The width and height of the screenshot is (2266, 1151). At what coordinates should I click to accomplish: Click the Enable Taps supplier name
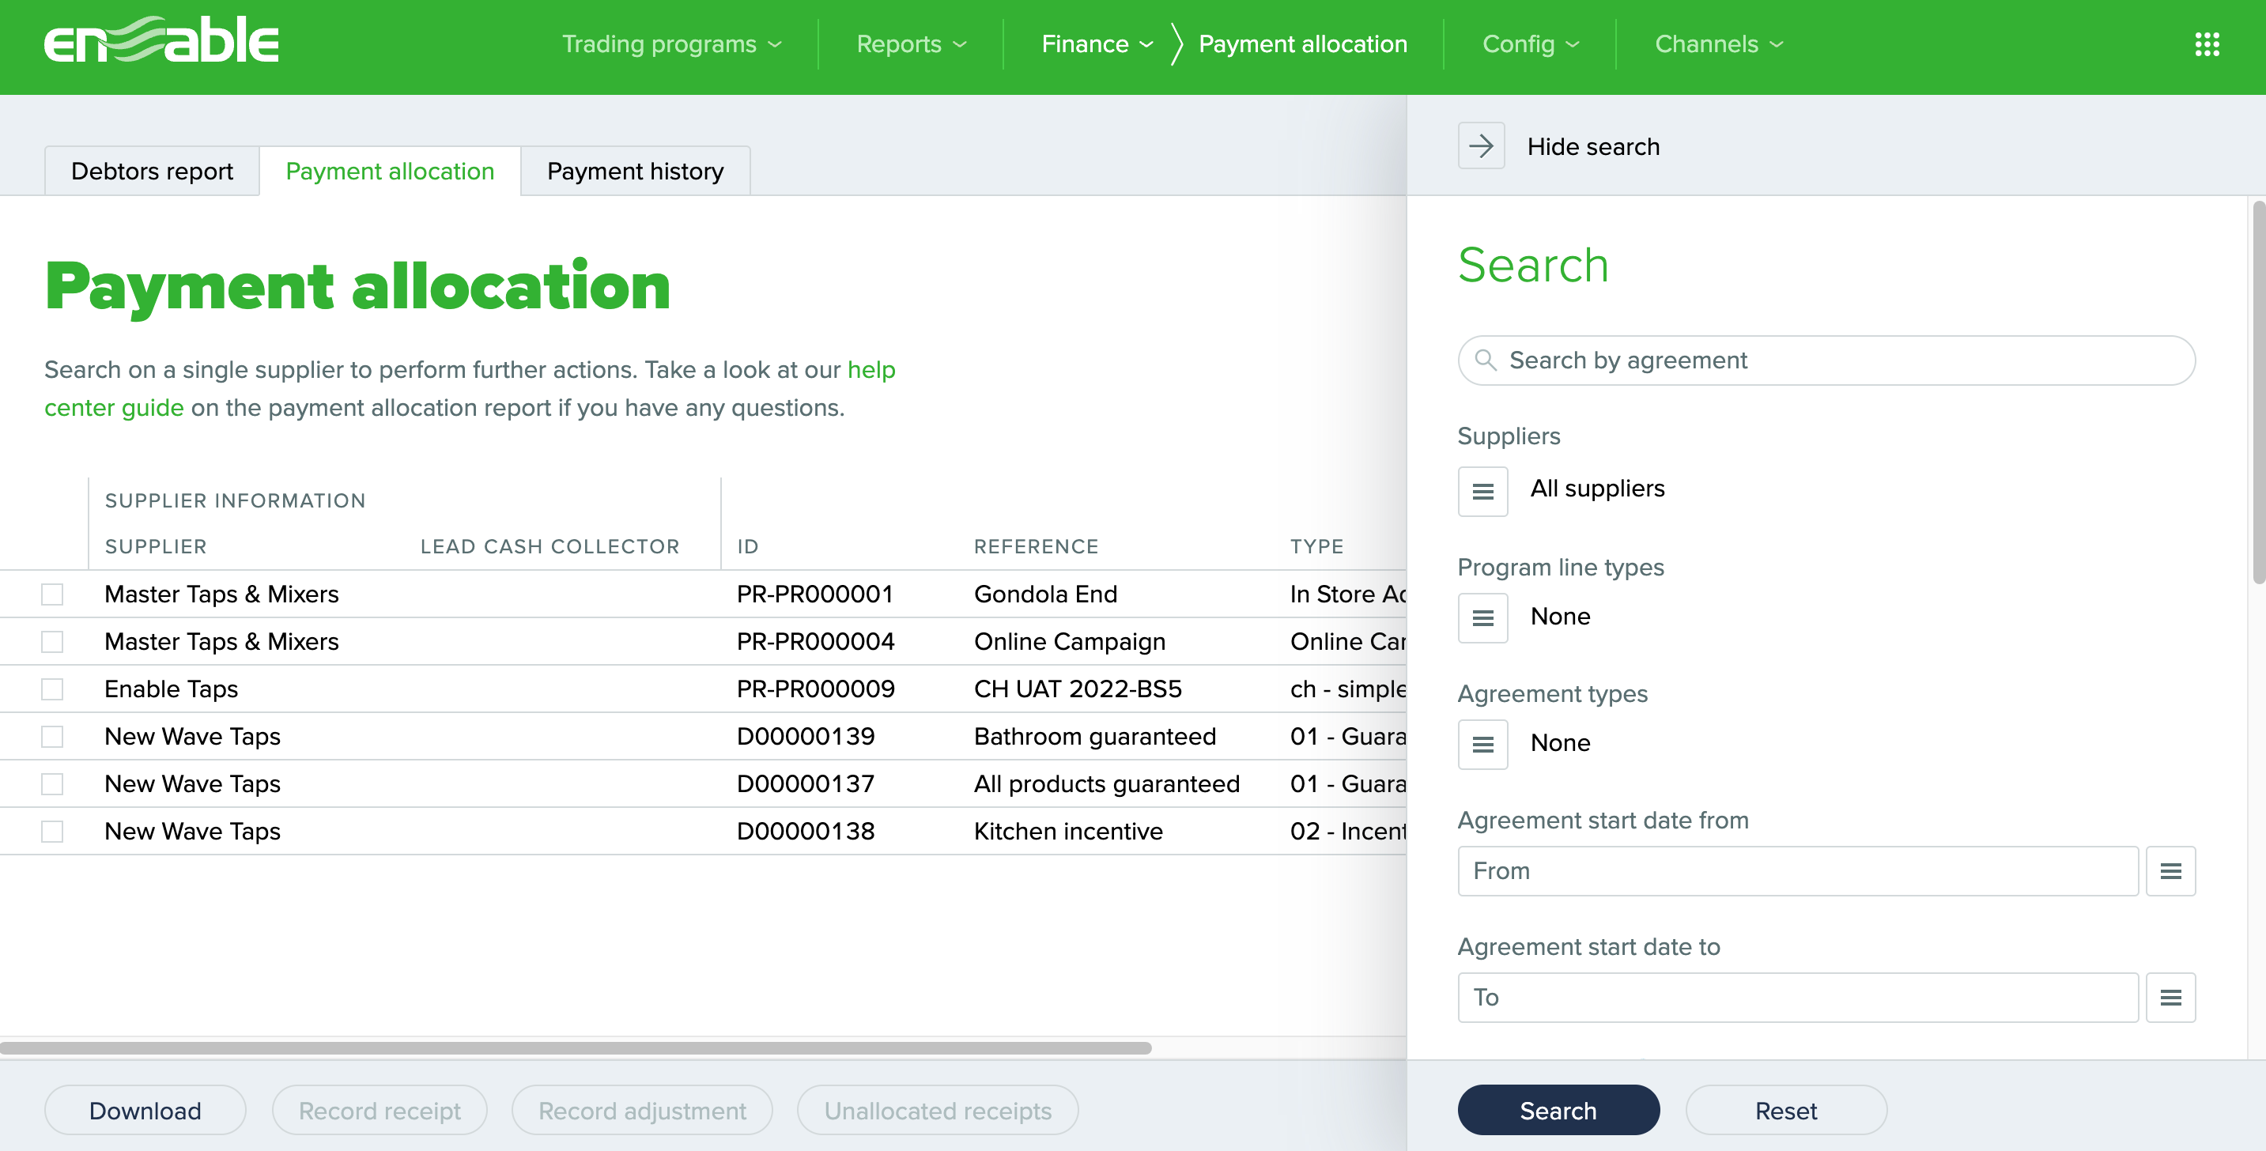tap(172, 689)
